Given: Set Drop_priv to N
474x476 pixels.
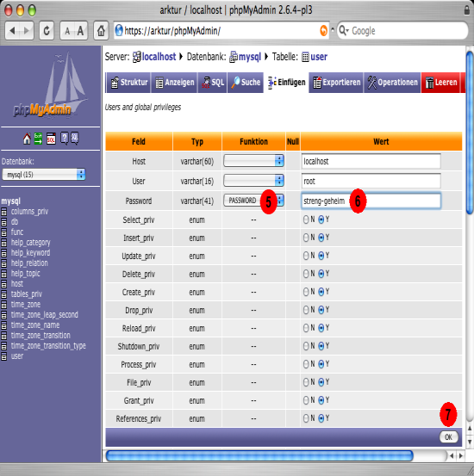Looking at the screenshot, I should point(306,310).
